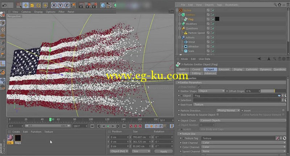
Task: Open the Speed Channel None dropdown
Action: click(243, 151)
